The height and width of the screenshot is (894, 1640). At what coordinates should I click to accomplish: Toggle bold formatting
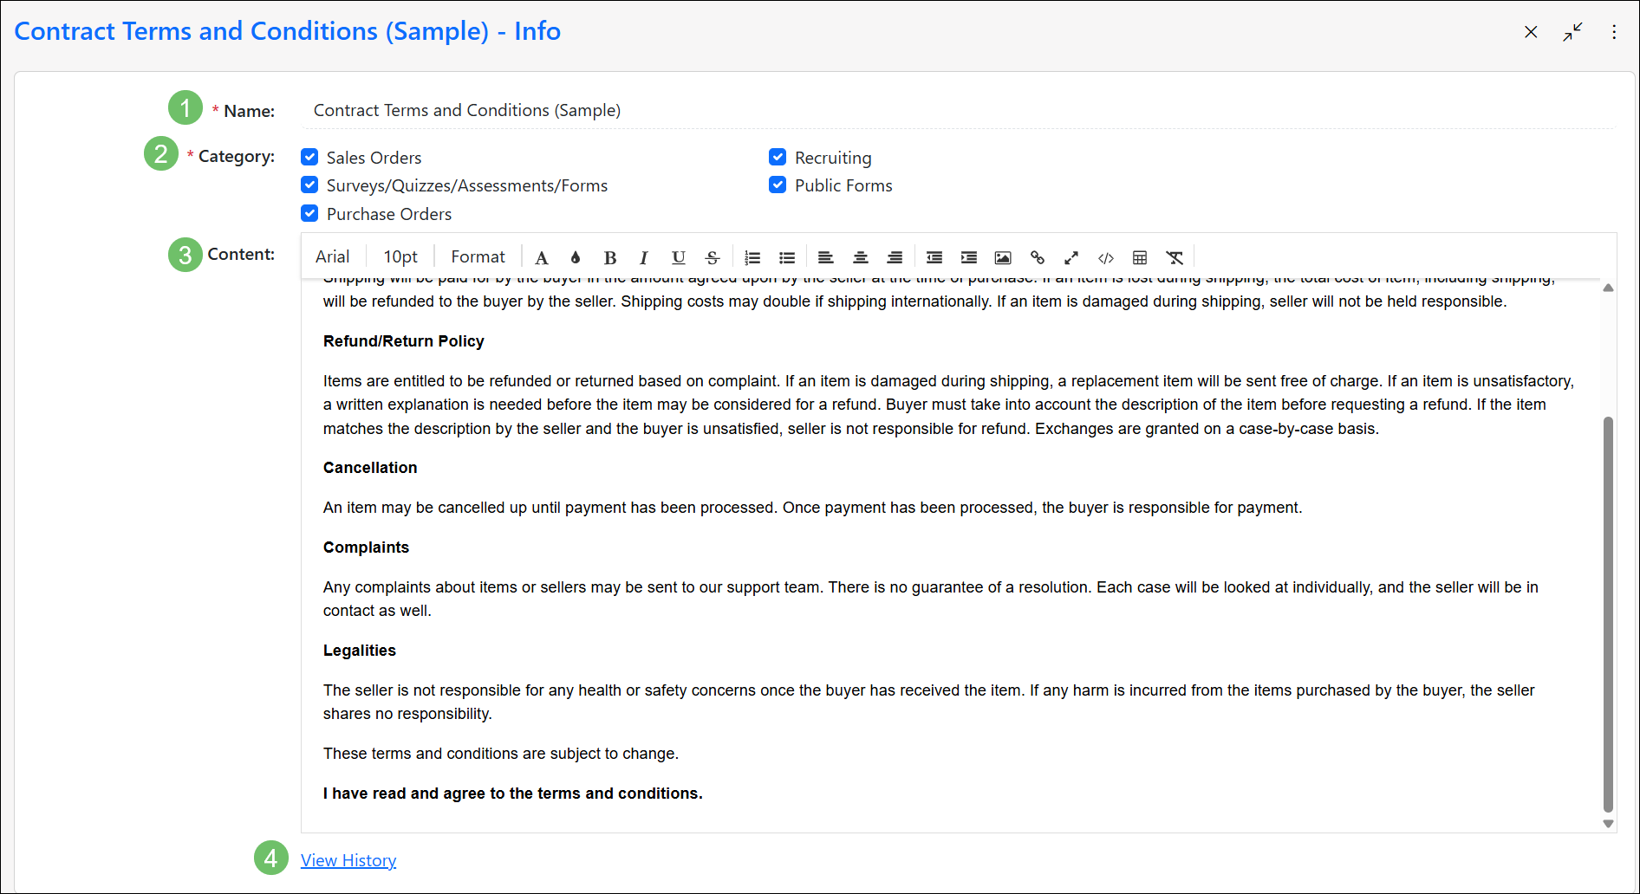(610, 257)
